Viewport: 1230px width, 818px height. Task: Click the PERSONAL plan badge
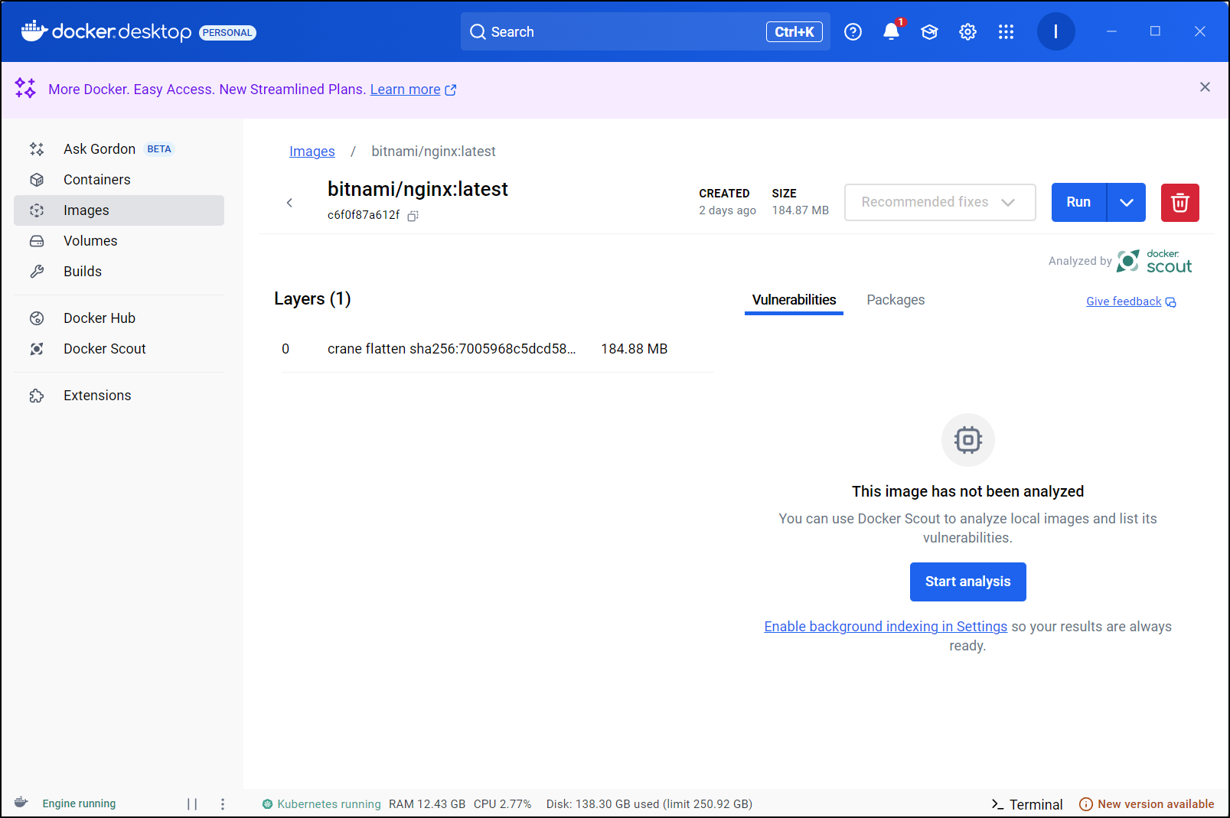point(227,33)
